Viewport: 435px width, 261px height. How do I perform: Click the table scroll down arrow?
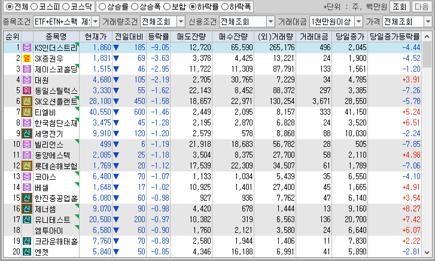[x=427, y=252]
